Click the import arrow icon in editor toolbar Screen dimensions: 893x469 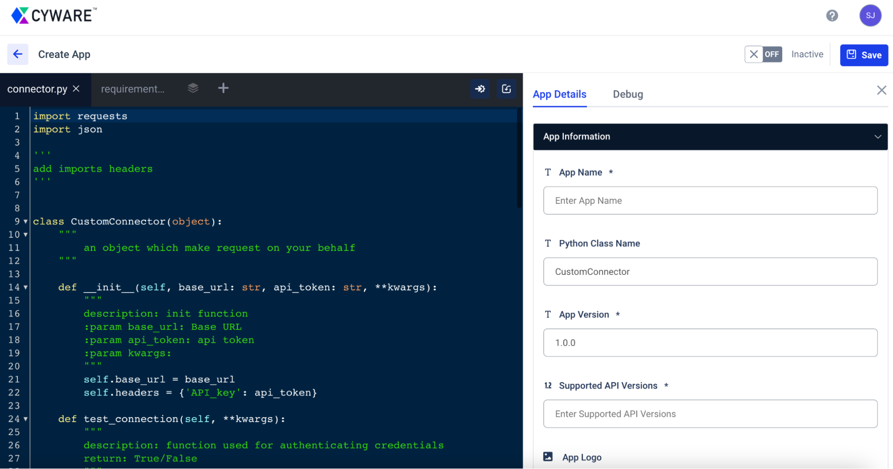(480, 89)
